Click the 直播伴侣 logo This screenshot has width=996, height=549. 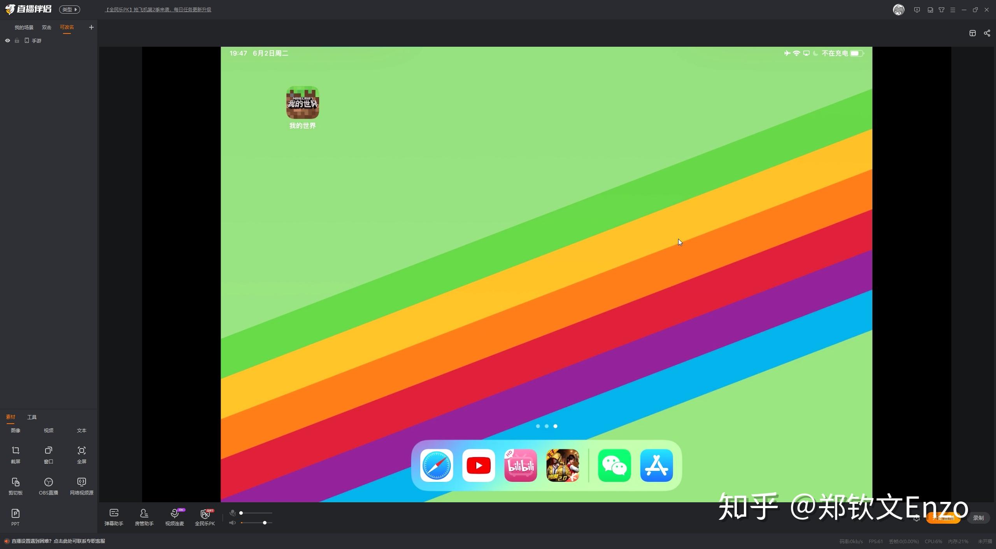(28, 9)
